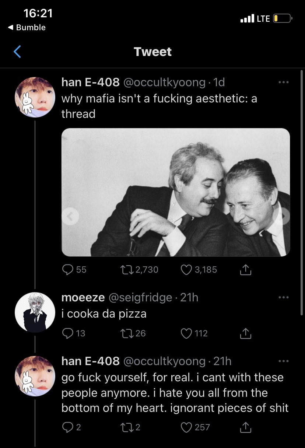Open more options on first tweet
The width and height of the screenshot is (305, 448).
tap(283, 82)
